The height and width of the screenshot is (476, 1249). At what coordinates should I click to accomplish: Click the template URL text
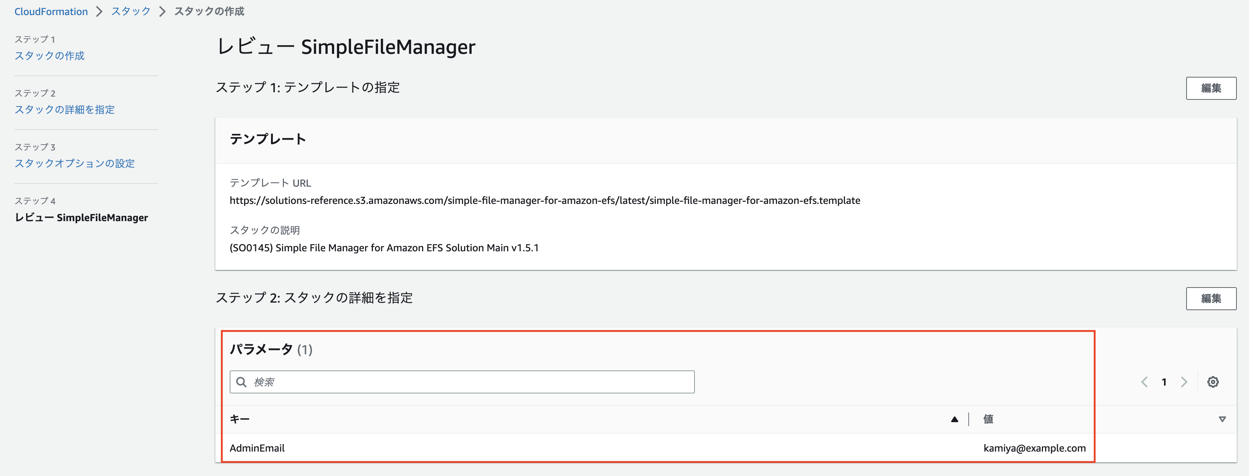(545, 201)
